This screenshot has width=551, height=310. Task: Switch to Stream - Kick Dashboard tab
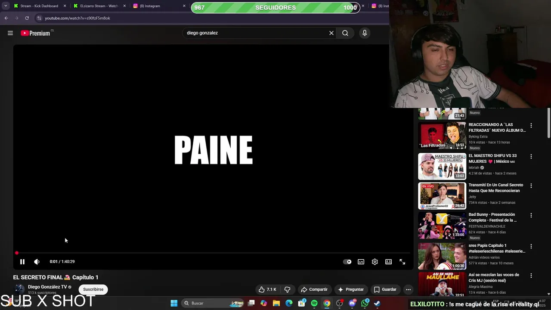coord(39,6)
